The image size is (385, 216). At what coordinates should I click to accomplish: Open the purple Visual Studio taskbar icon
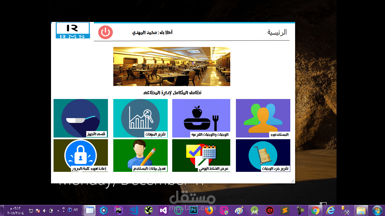[163, 210]
